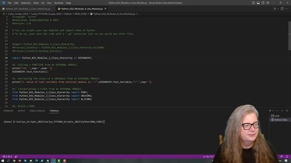Open the View menu

tap(36, 3)
